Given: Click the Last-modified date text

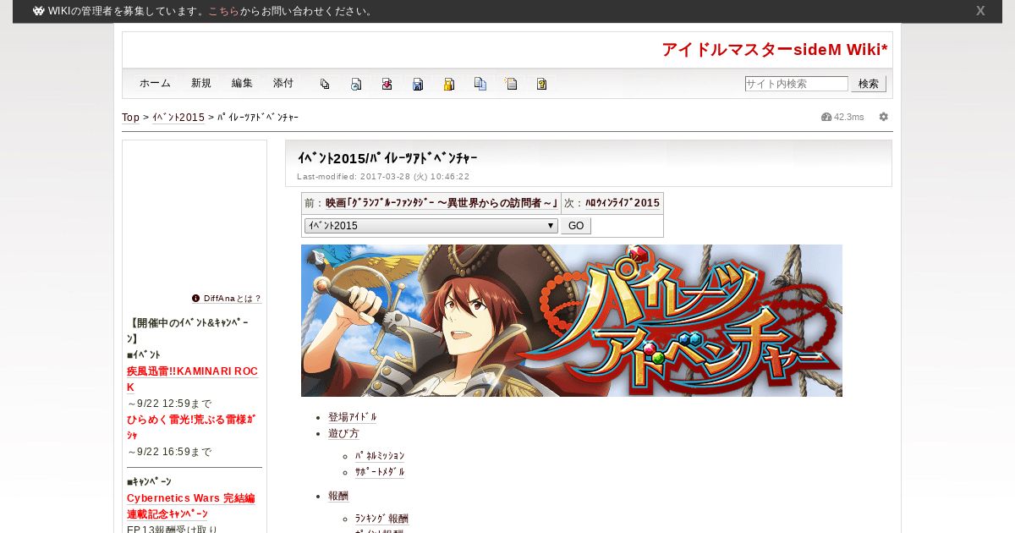Looking at the screenshot, I should pos(383,177).
